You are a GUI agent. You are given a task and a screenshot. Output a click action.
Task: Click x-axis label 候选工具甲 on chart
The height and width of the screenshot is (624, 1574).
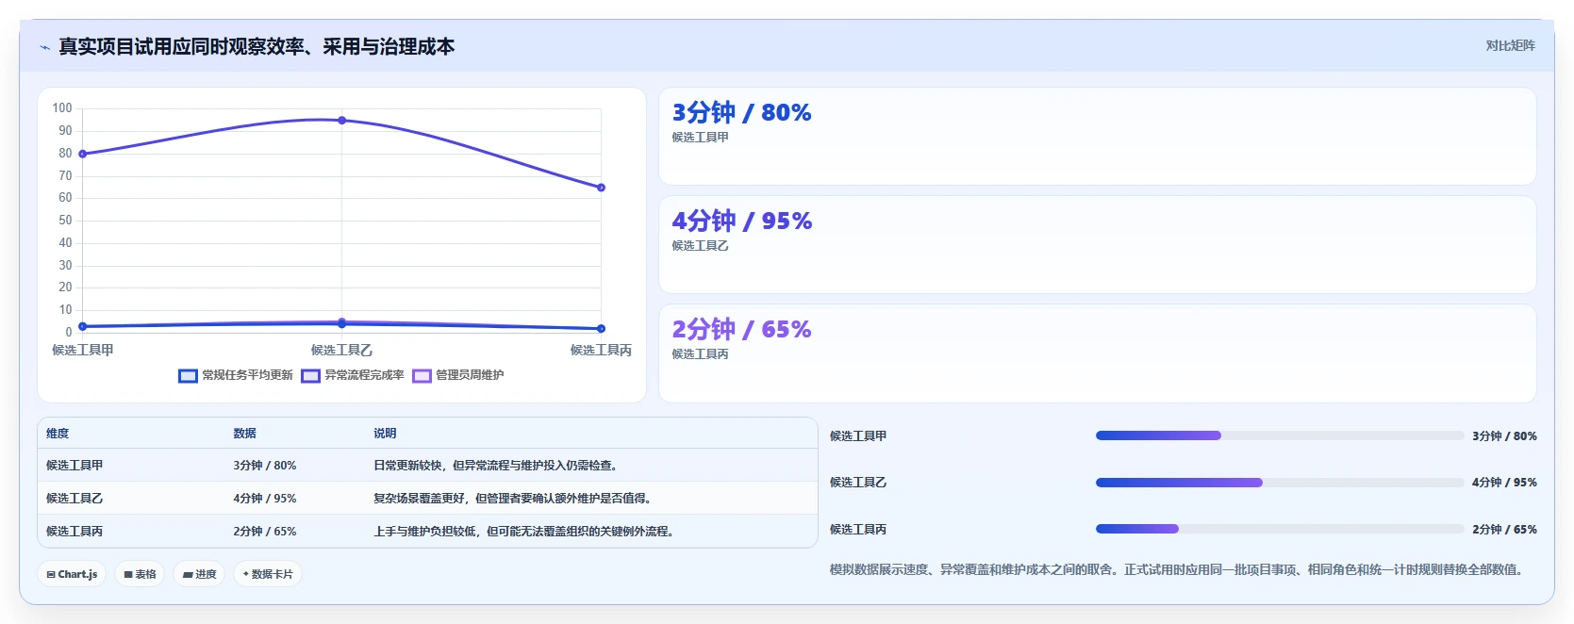coord(83,350)
